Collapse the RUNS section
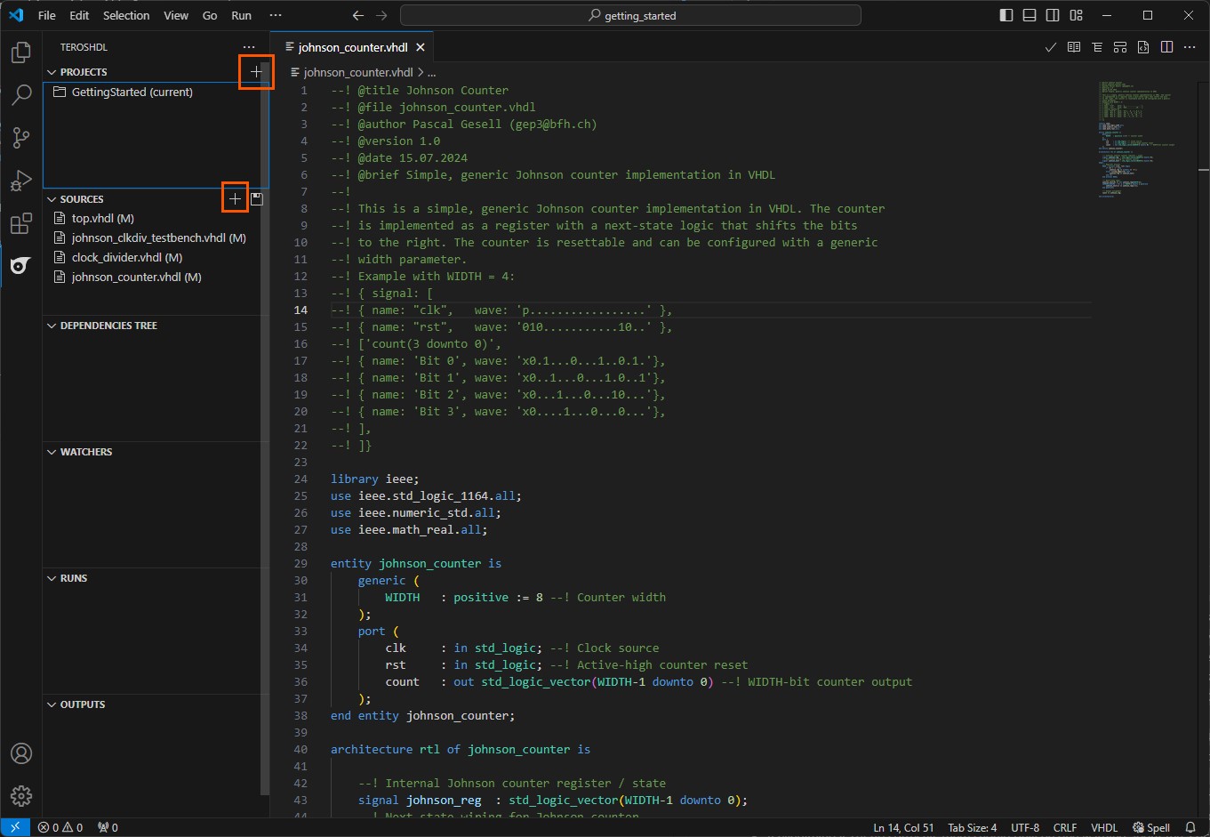The width and height of the screenshot is (1210, 837). (x=52, y=578)
